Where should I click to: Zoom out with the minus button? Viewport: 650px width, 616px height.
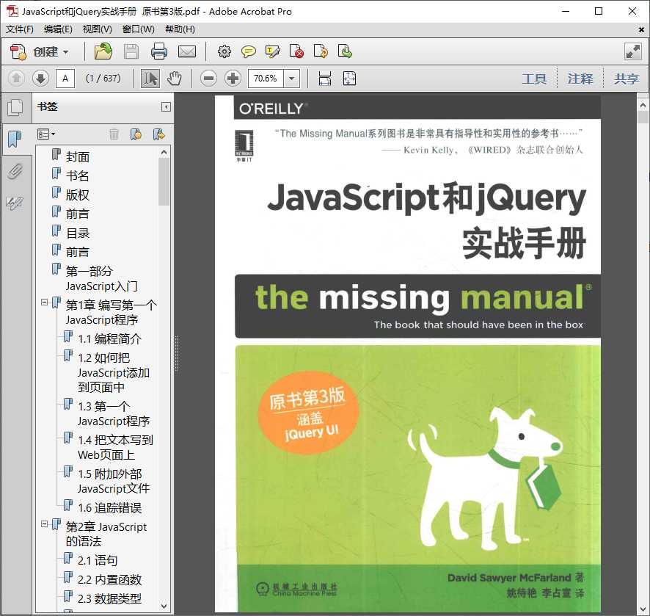click(208, 78)
